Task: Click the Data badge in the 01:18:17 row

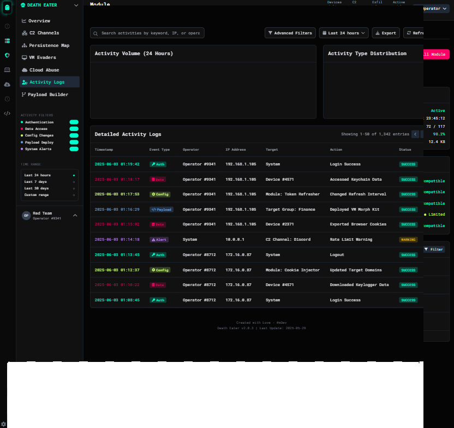Action: [158, 180]
